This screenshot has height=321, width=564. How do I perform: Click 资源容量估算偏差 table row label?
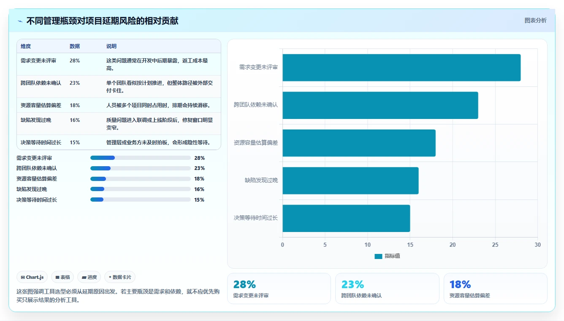pyautogui.click(x=41, y=105)
